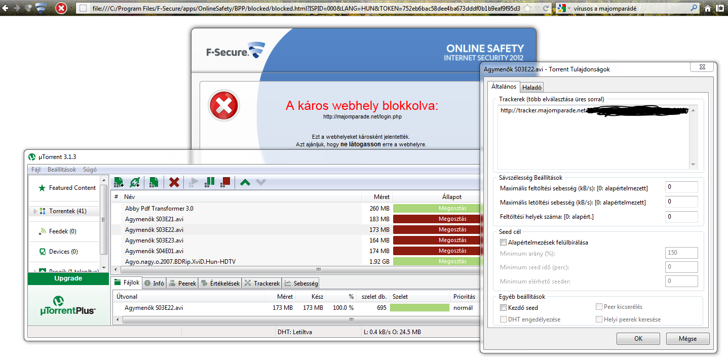Open the URL history dropdown arrow
This screenshot has height=362, width=728.
[x=537, y=9]
